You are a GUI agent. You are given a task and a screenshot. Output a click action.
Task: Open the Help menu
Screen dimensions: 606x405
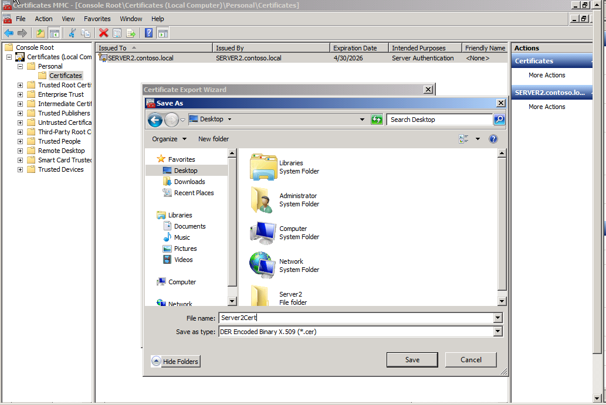(x=157, y=19)
